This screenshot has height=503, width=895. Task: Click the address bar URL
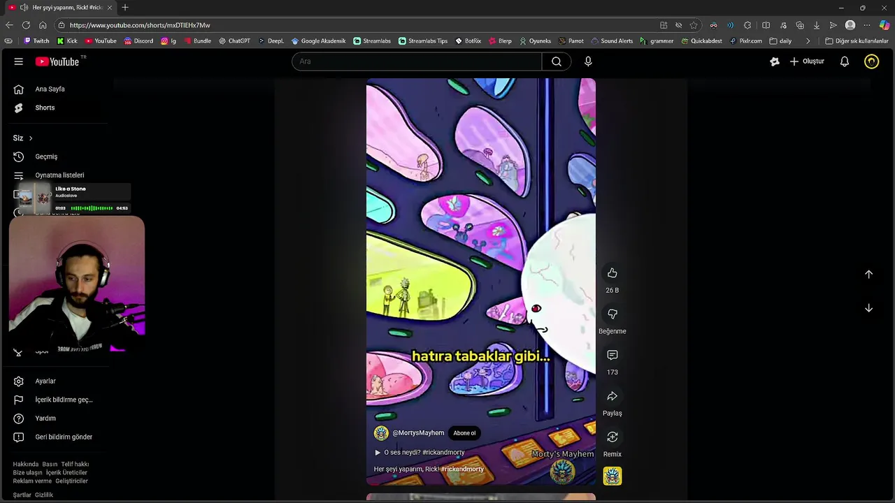(x=140, y=25)
